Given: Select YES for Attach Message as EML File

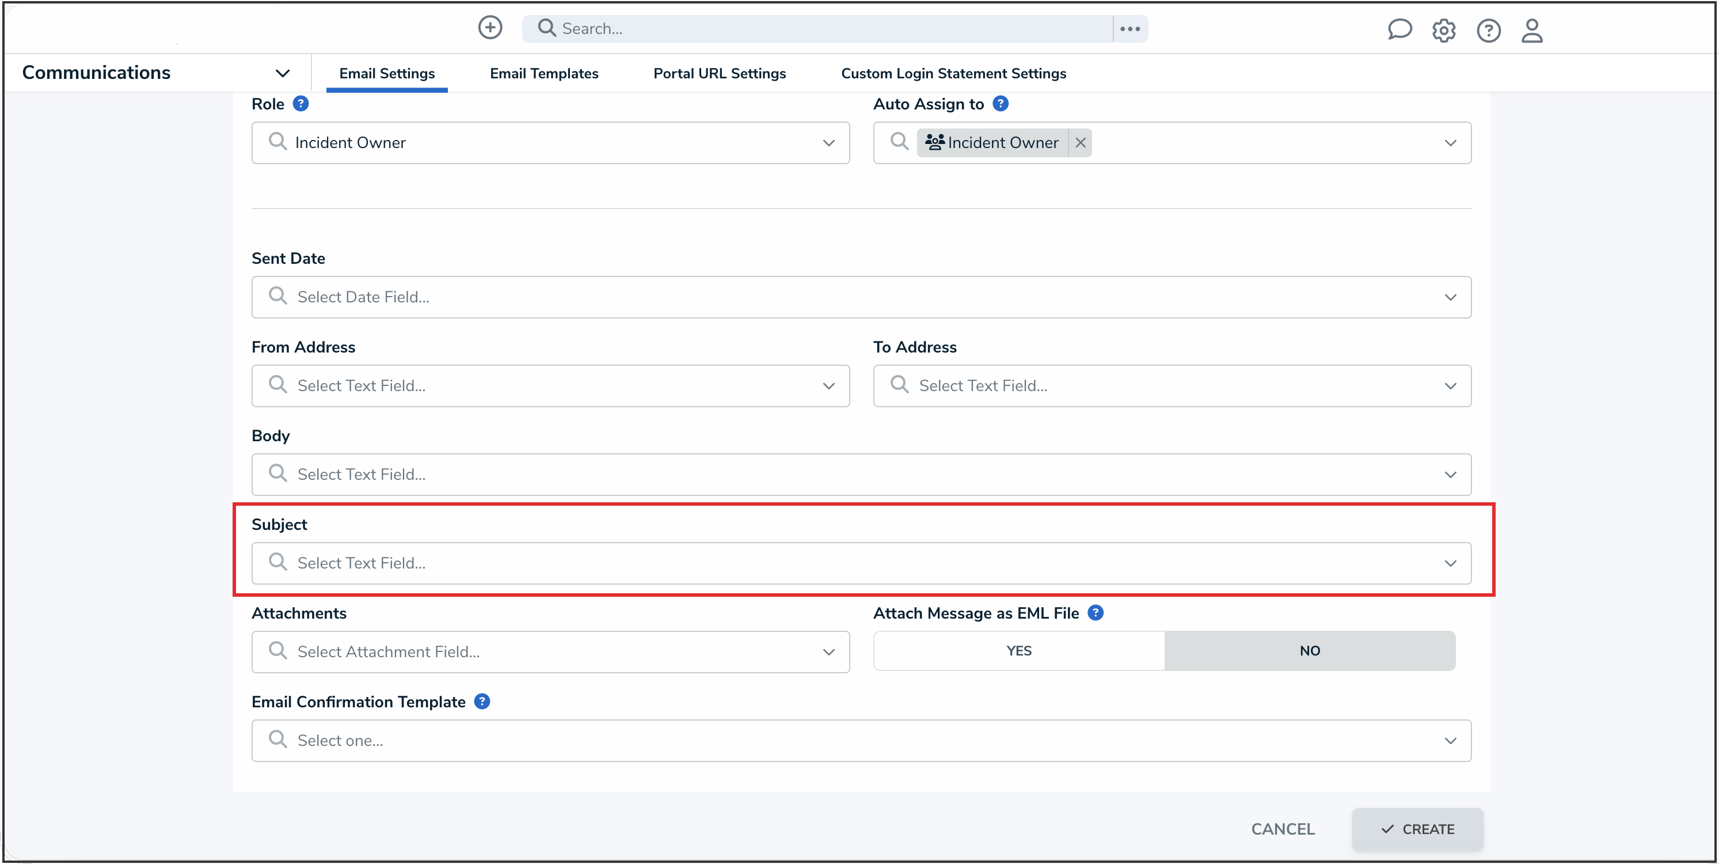Looking at the screenshot, I should [1018, 650].
